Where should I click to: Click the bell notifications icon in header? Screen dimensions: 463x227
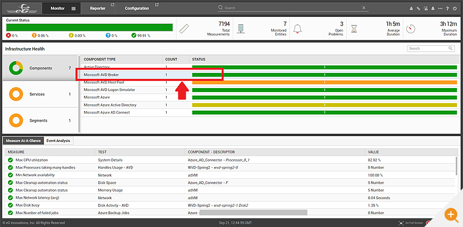point(433,9)
